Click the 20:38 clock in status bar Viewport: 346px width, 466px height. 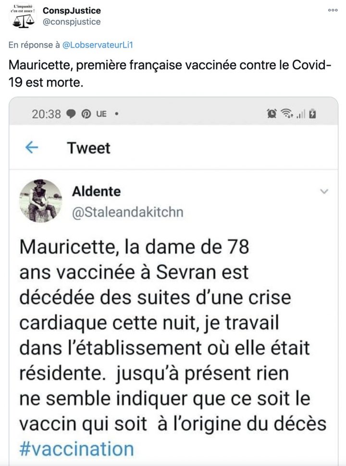pos(46,114)
